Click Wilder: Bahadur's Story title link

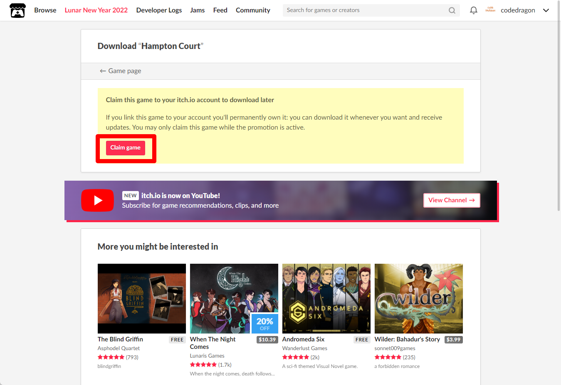tap(407, 339)
